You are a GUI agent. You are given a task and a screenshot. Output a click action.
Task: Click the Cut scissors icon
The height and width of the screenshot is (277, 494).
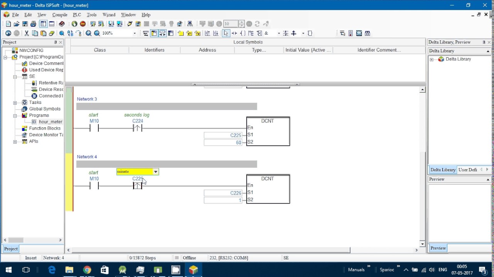point(27,33)
